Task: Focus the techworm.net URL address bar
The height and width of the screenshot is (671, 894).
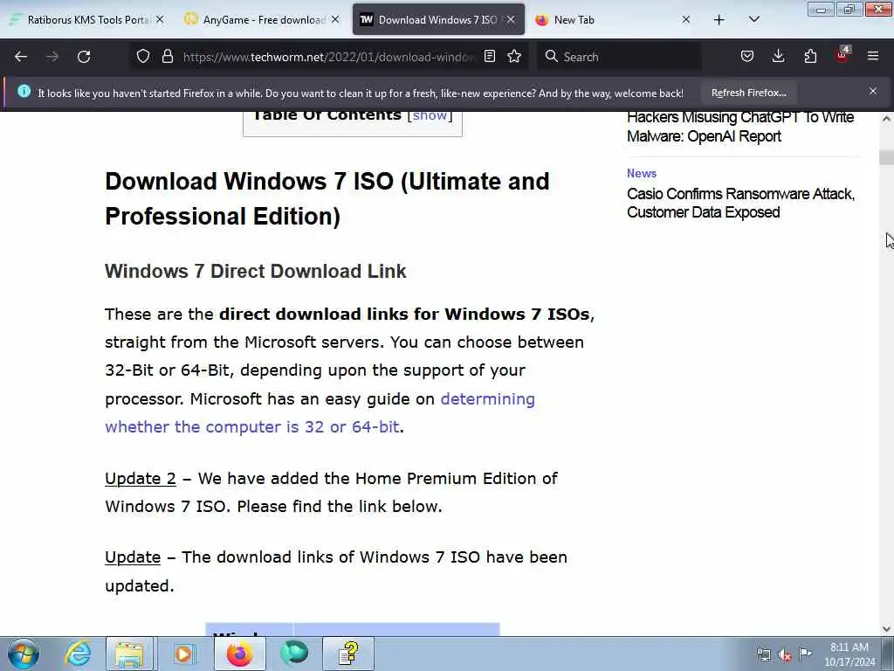Action: [x=328, y=57]
